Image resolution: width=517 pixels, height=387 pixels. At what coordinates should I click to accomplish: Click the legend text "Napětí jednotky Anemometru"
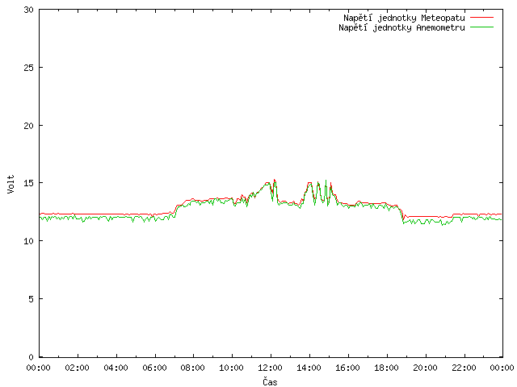401,27
